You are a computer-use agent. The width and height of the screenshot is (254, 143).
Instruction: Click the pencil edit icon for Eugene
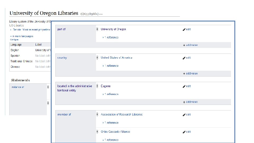pos(184,86)
